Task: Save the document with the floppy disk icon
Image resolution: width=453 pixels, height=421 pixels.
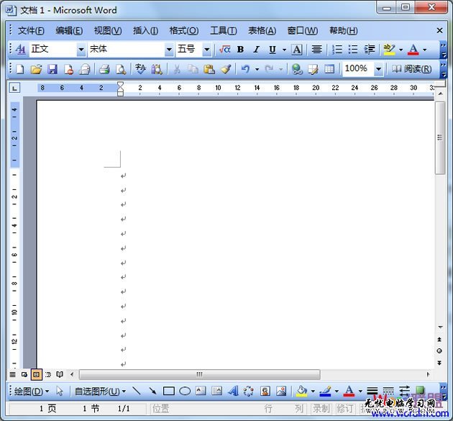Action: [52, 69]
